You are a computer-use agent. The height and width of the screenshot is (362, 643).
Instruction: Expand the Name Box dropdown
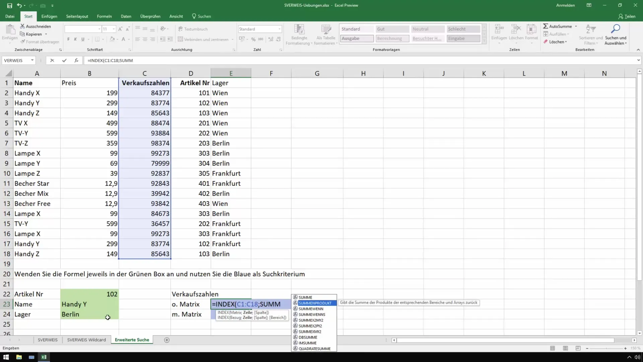pyautogui.click(x=32, y=60)
